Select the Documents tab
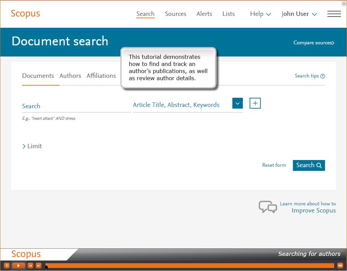347x271 pixels. (x=38, y=76)
